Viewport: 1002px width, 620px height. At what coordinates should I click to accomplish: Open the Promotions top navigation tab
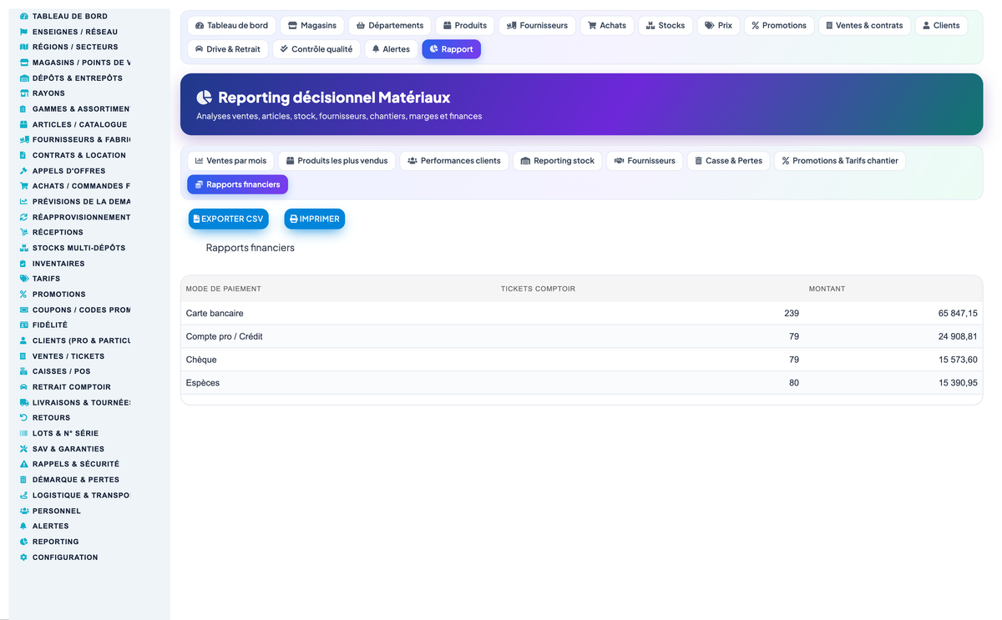click(x=779, y=25)
